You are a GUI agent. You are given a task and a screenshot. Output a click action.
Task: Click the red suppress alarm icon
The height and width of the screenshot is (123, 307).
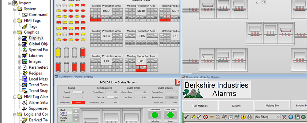coord(205,117)
